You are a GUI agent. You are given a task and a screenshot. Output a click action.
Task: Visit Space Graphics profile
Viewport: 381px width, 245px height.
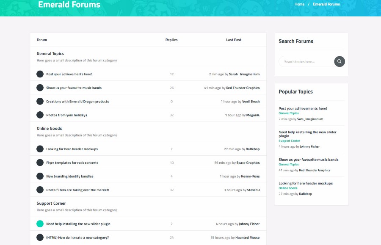coord(248,162)
